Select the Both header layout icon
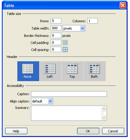This screenshot has height=140, width=130. (x=94, y=69)
